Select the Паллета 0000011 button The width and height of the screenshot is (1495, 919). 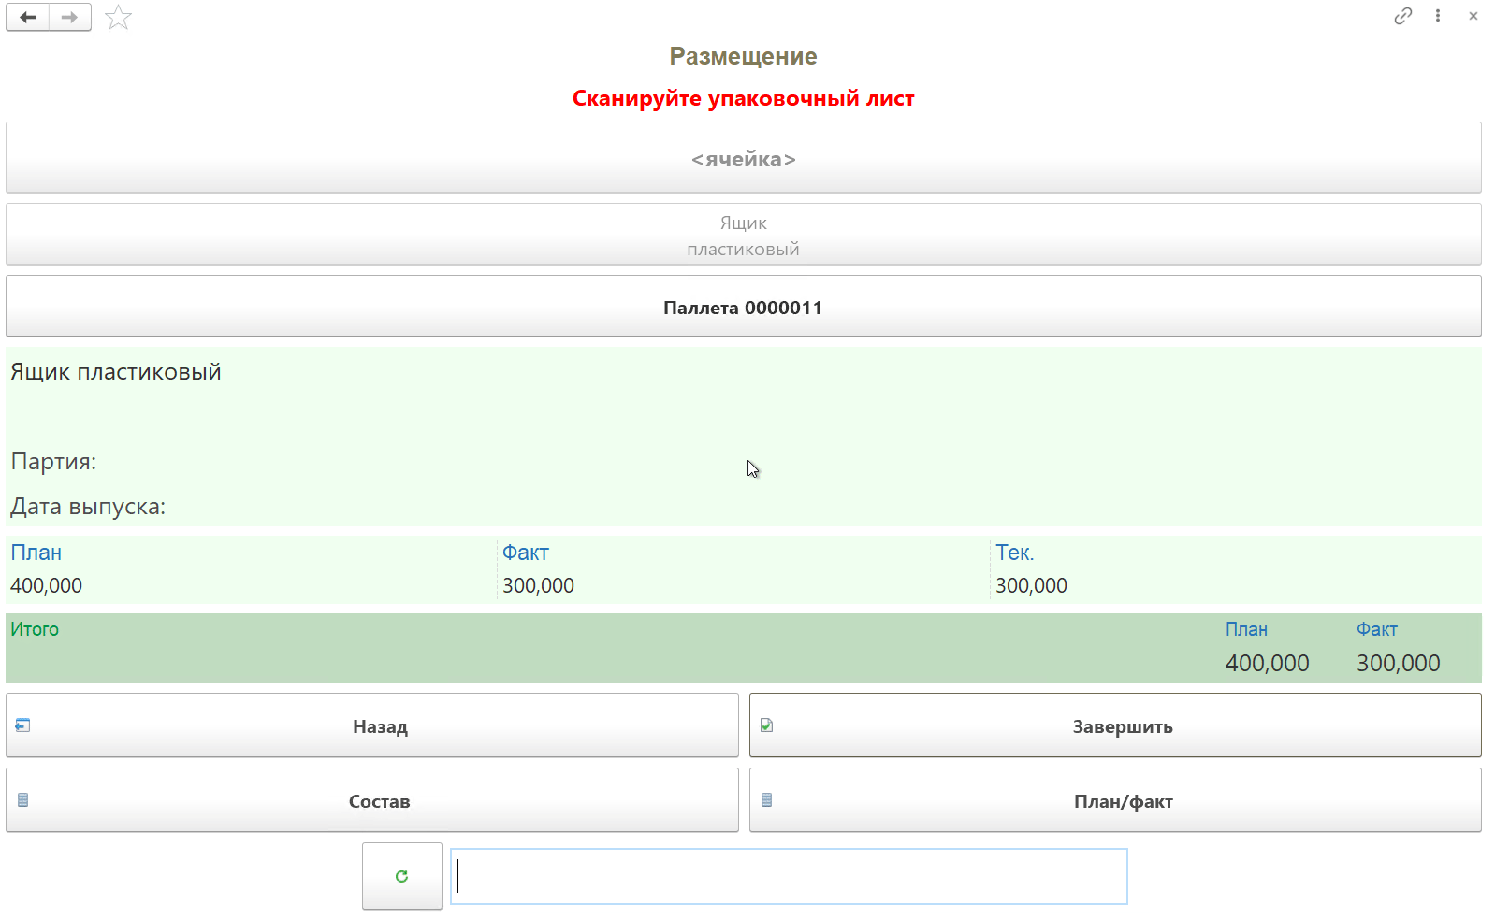tap(743, 307)
